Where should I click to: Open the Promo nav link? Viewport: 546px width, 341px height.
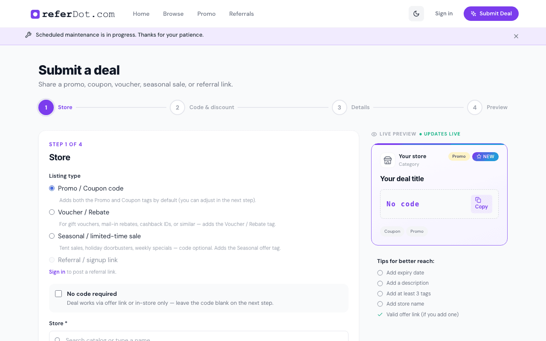coord(206,14)
